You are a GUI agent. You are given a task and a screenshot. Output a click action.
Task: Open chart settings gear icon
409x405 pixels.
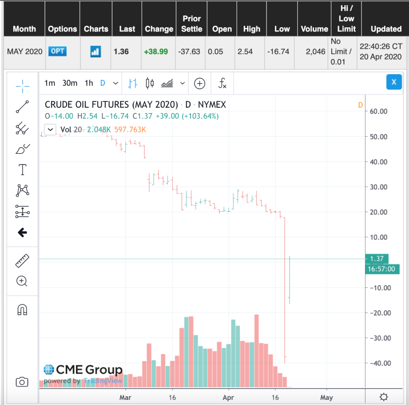pyautogui.click(x=383, y=397)
